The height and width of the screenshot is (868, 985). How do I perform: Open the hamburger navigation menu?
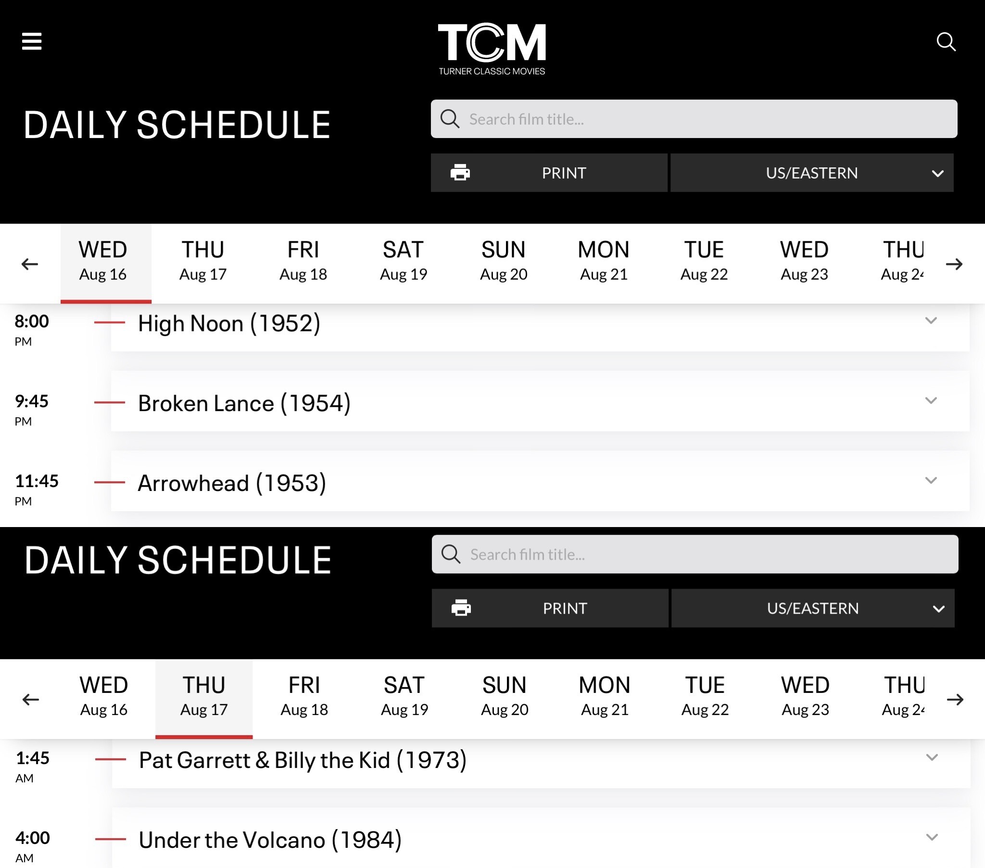32,41
